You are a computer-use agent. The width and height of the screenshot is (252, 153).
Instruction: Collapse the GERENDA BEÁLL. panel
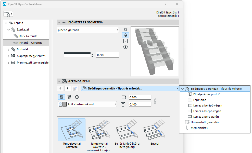(x=59, y=81)
